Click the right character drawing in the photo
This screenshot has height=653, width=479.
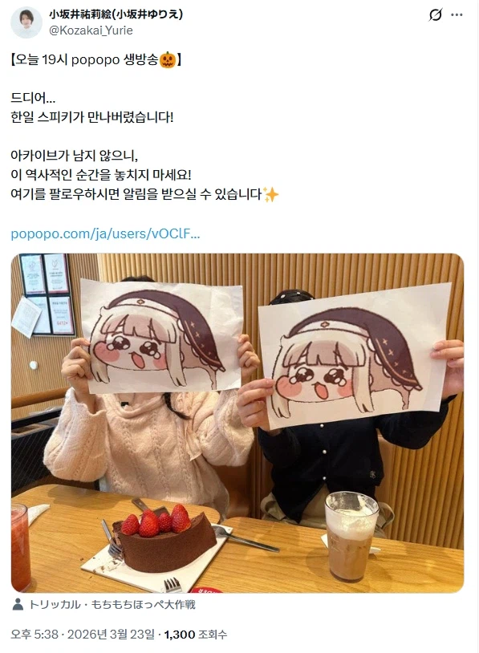[355, 356]
